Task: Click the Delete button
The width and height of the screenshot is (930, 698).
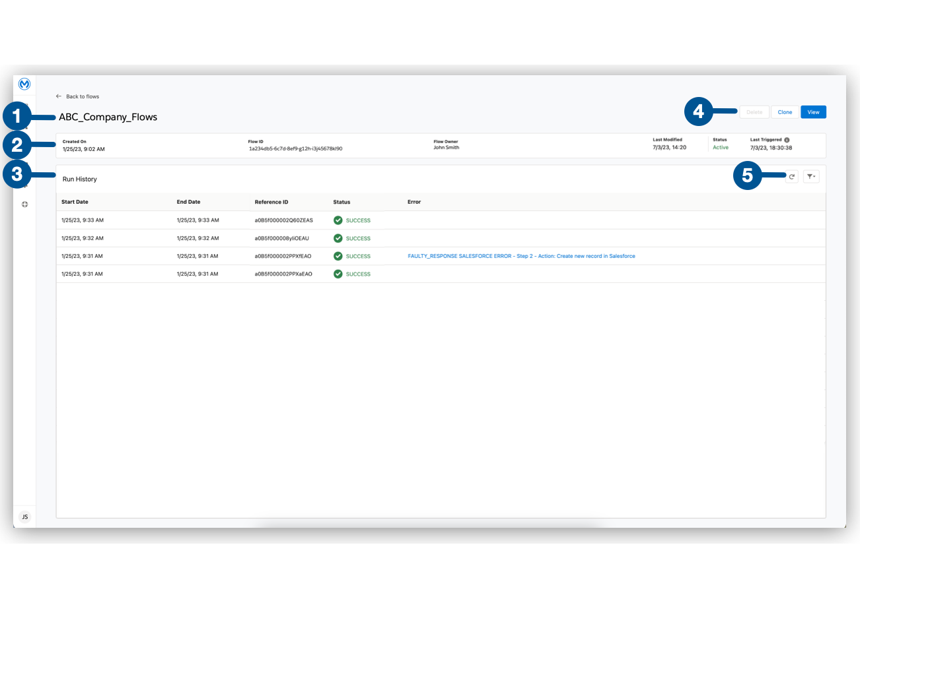Action: [754, 111]
